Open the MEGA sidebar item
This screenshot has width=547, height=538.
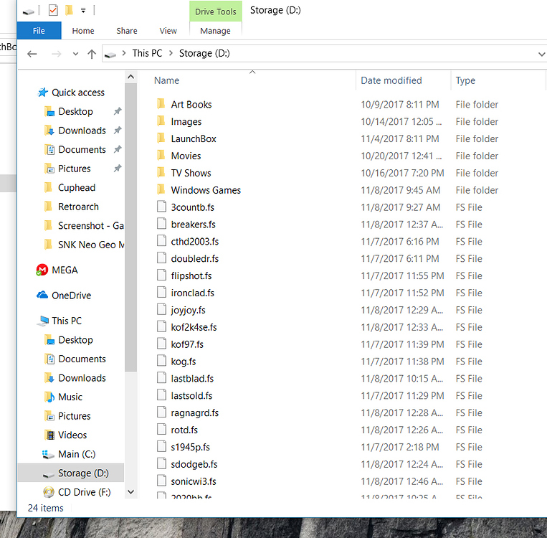(65, 270)
